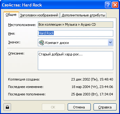Focus the Имя field containing Hard Rock
This screenshot has height=114, width=120.
pyautogui.click(x=75, y=33)
